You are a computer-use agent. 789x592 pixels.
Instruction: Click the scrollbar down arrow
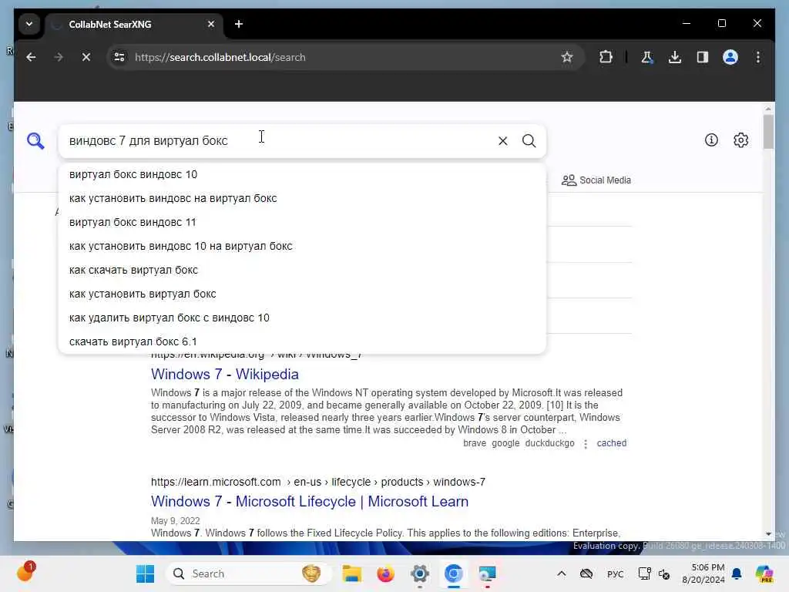click(x=768, y=533)
